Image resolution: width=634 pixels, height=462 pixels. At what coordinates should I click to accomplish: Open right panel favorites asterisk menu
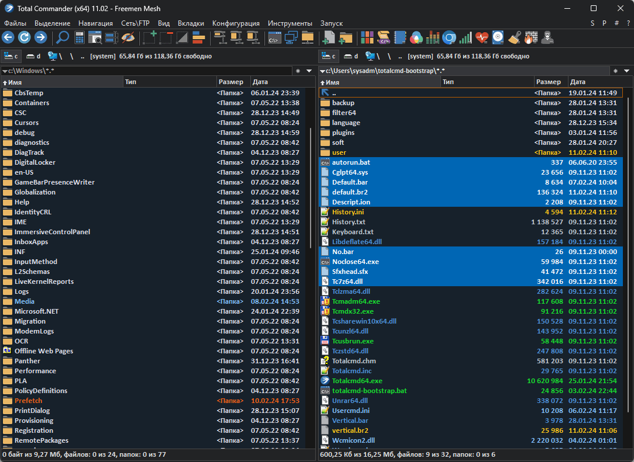click(615, 71)
